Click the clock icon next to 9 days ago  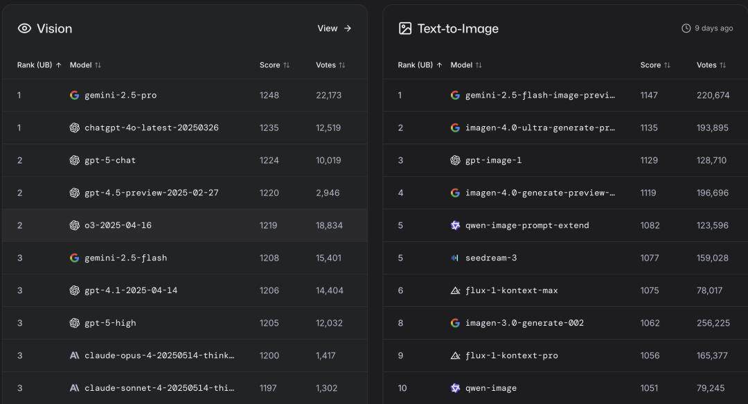686,28
